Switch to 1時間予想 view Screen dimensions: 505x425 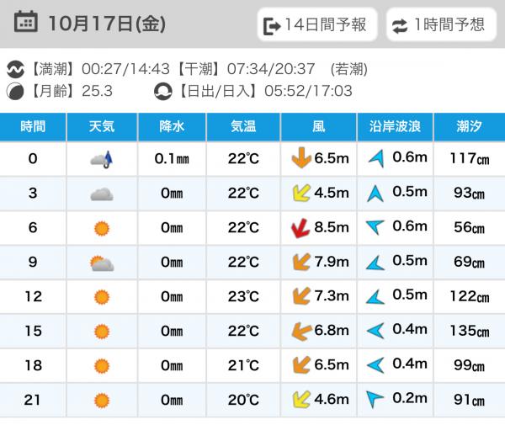[x=438, y=25]
